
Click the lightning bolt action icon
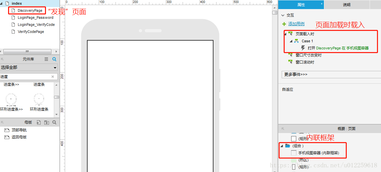(303, 48)
